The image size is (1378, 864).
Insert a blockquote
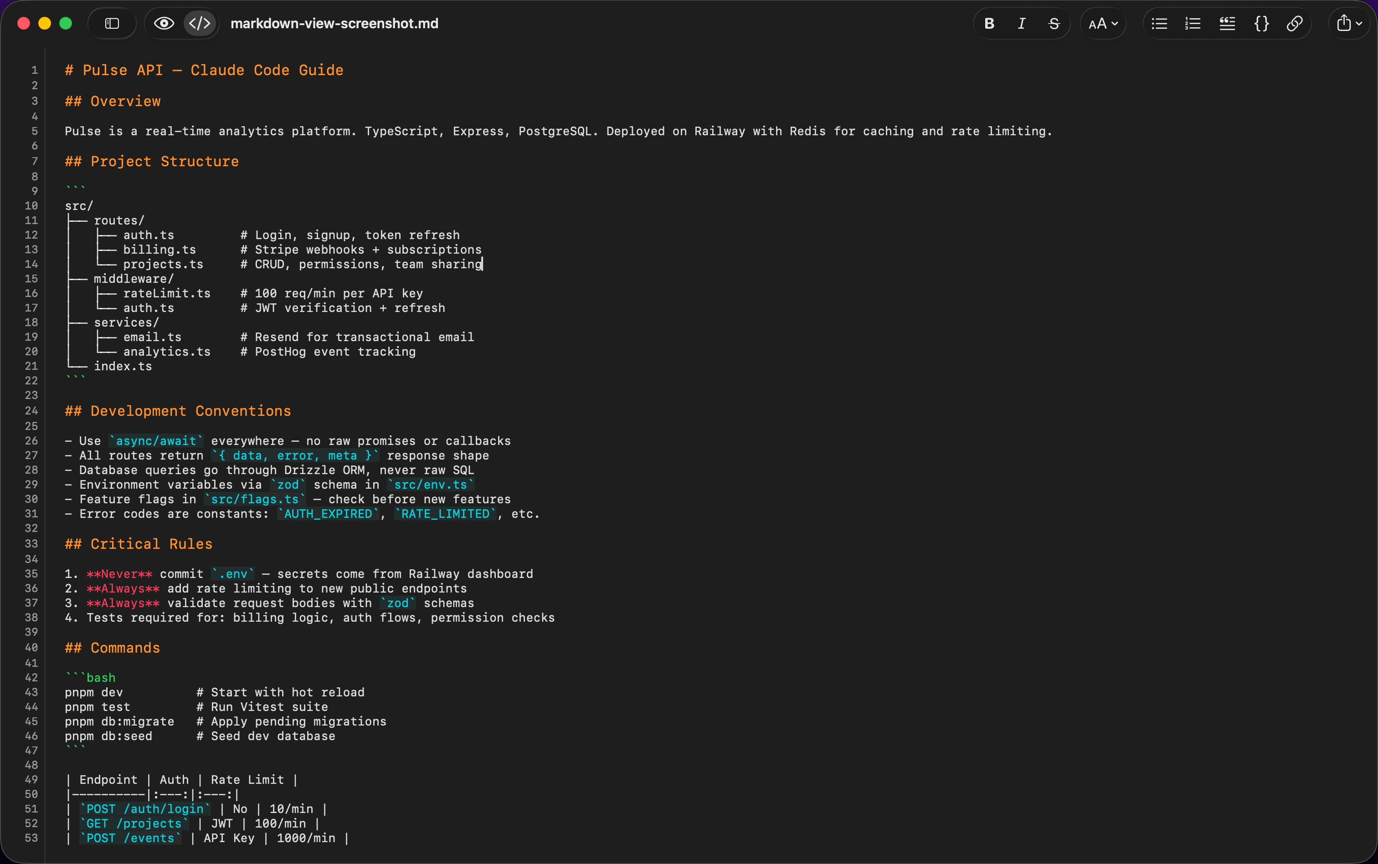1227,23
